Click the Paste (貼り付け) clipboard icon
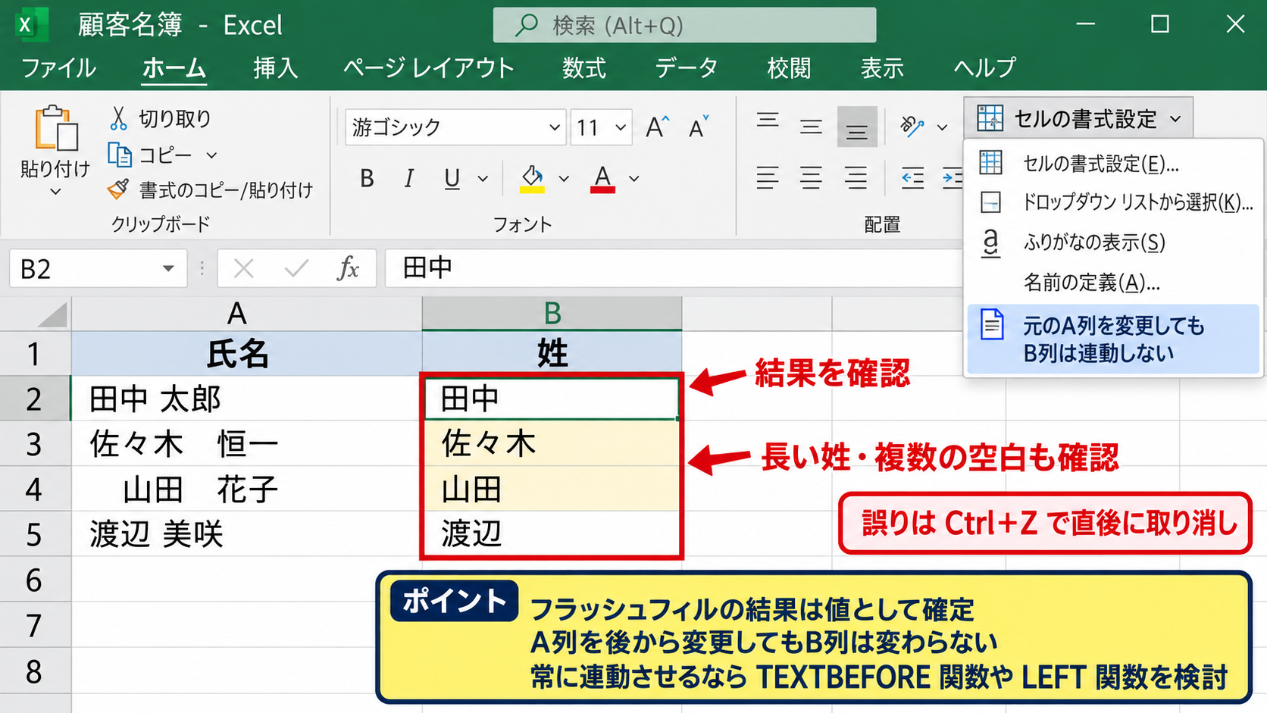Screen dimensions: 1267x713 point(56,129)
